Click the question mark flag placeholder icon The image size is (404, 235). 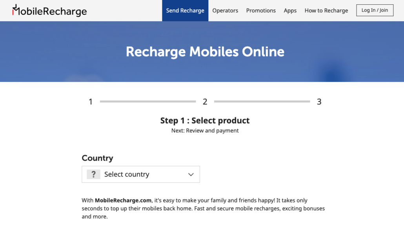(93, 174)
